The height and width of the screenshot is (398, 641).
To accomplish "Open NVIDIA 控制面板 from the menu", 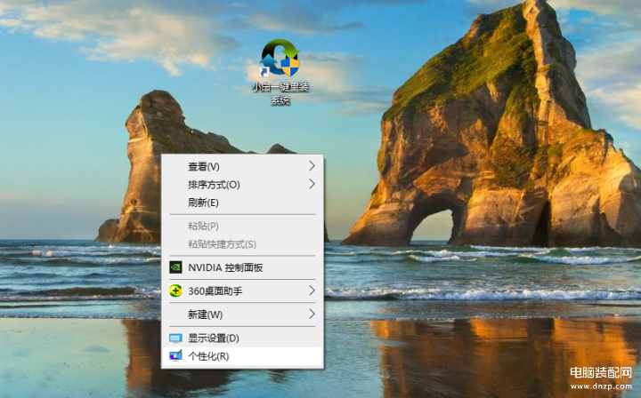I will 242,267.
